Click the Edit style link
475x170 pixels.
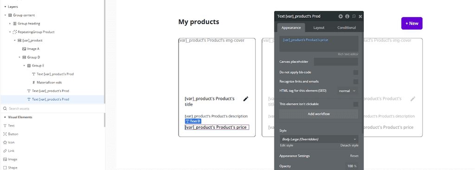pyautogui.click(x=286, y=145)
